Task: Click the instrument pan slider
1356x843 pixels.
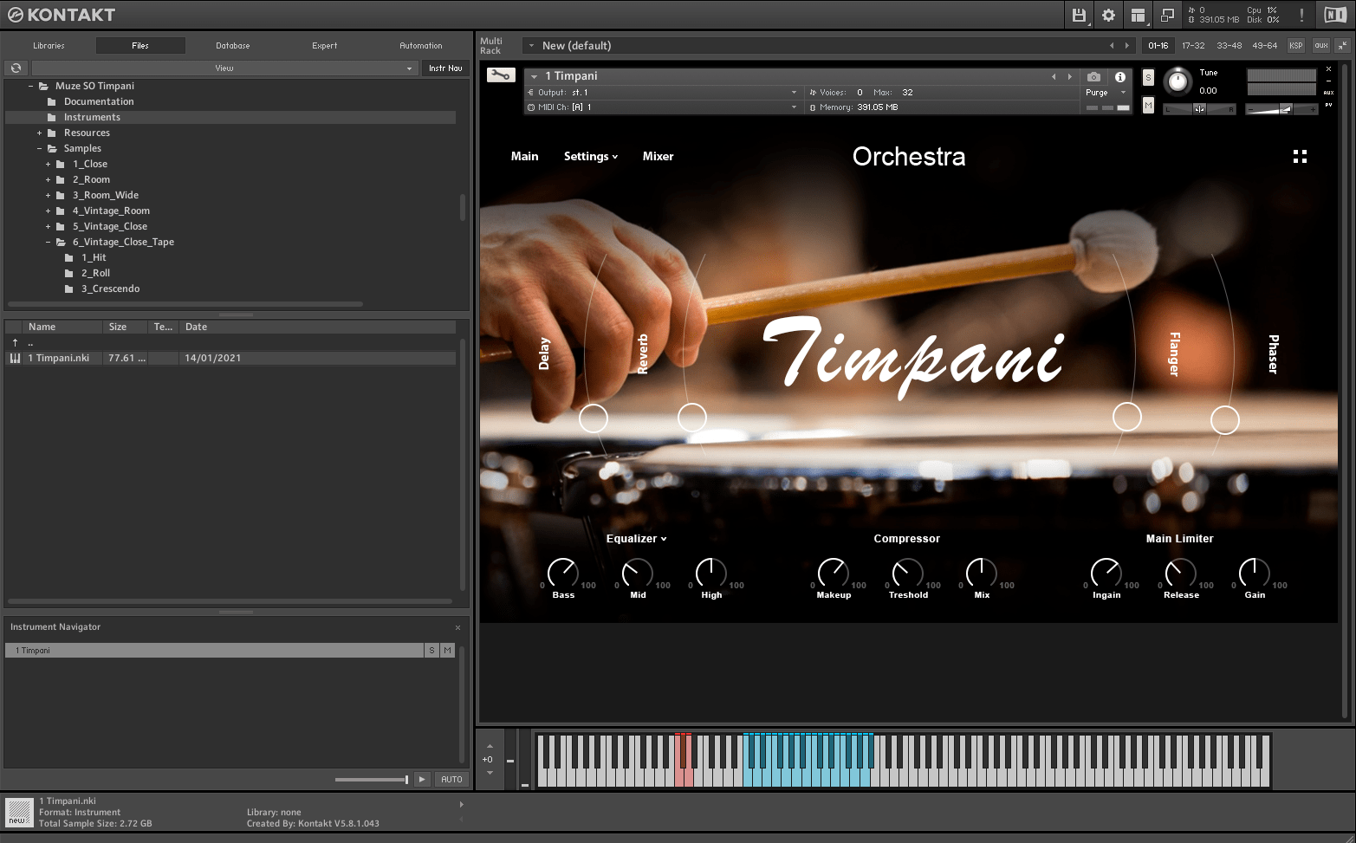Action: click(x=1199, y=109)
